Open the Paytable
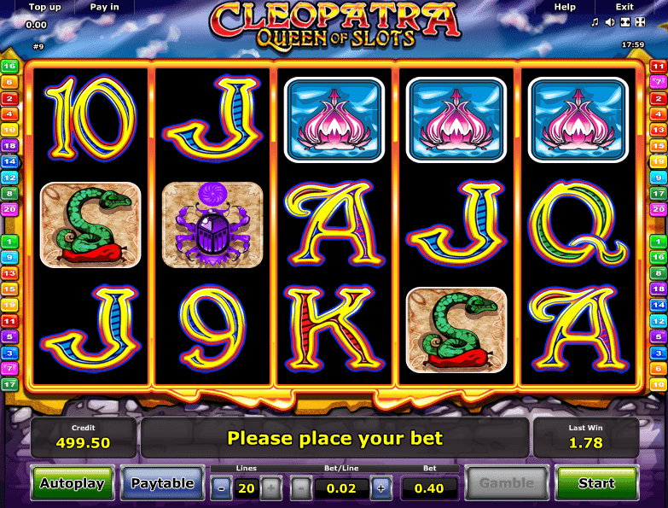Viewport: 668px width, 508px height. (162, 483)
